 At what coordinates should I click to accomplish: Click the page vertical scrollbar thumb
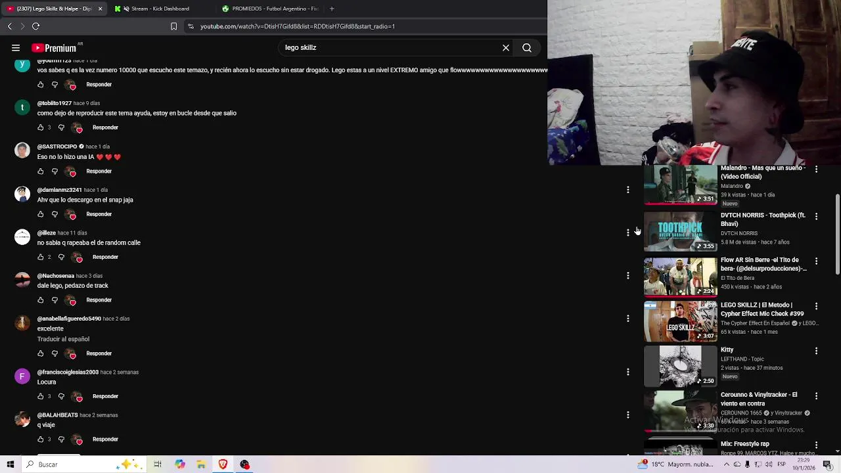click(837, 235)
